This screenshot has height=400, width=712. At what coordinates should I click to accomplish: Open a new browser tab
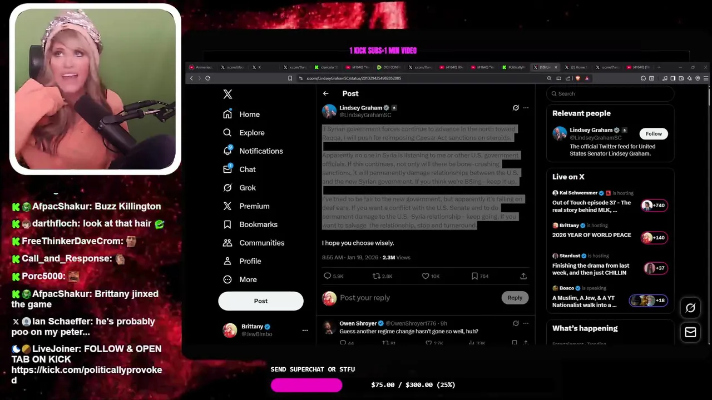659,67
